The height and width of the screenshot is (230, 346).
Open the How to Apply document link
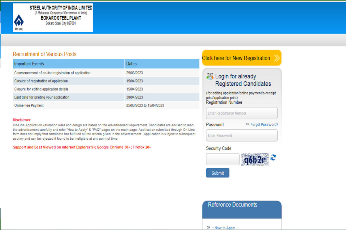coord(225,228)
